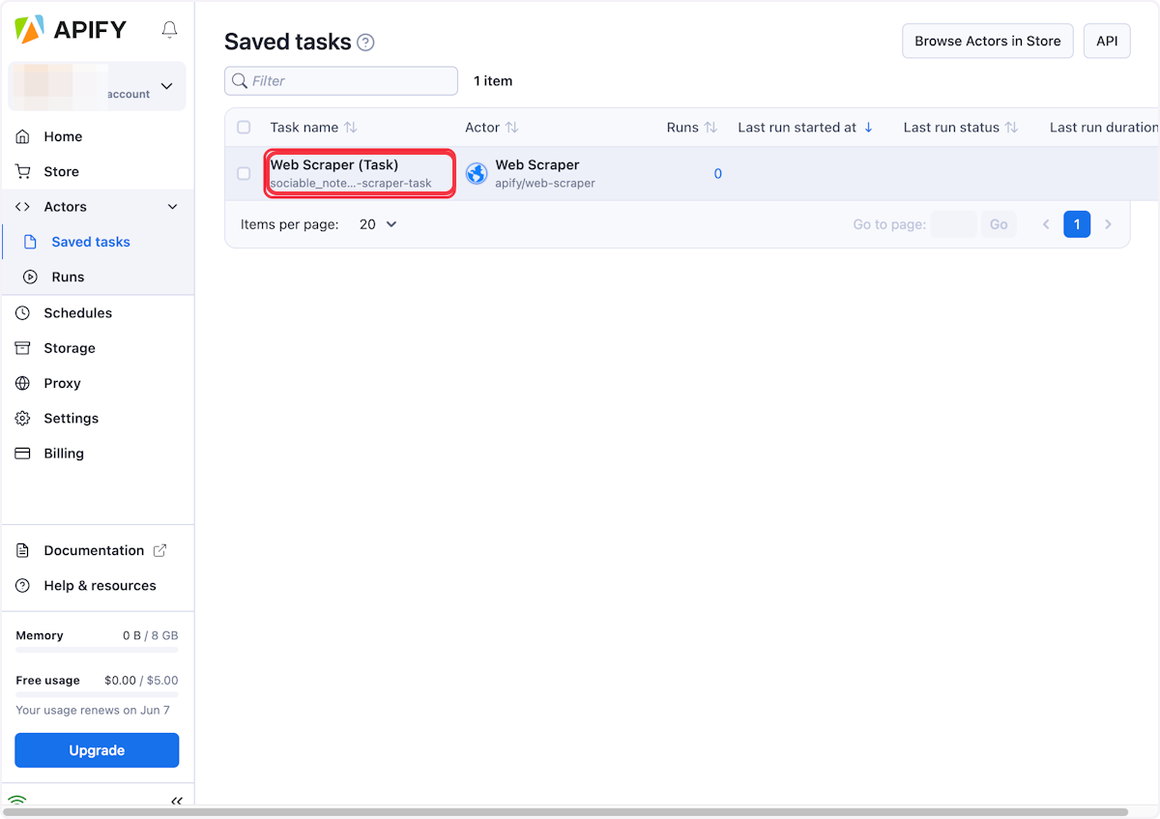Focus the Go to page field

954,224
